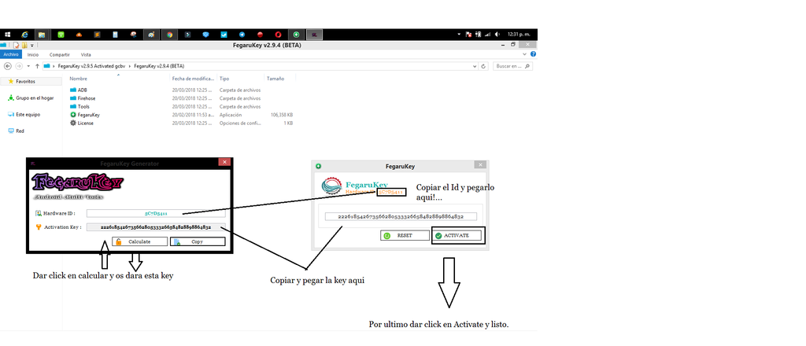806x346 pixels.
Task: Click the search box Buscar en
Action: pyautogui.click(x=512, y=66)
